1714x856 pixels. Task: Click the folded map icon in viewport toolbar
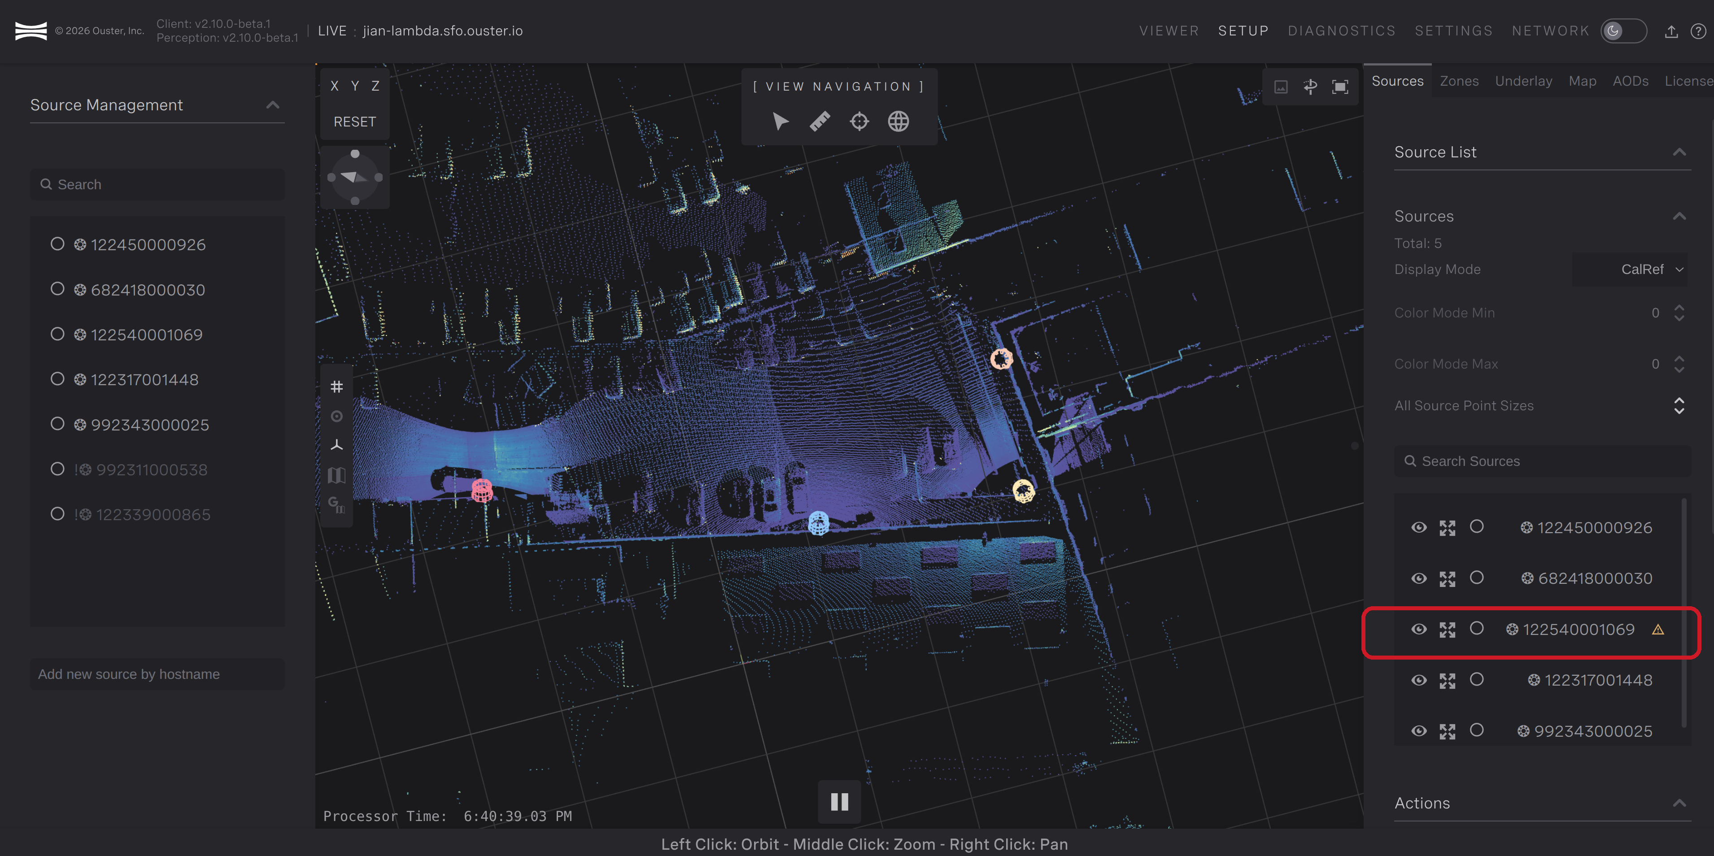(x=337, y=475)
